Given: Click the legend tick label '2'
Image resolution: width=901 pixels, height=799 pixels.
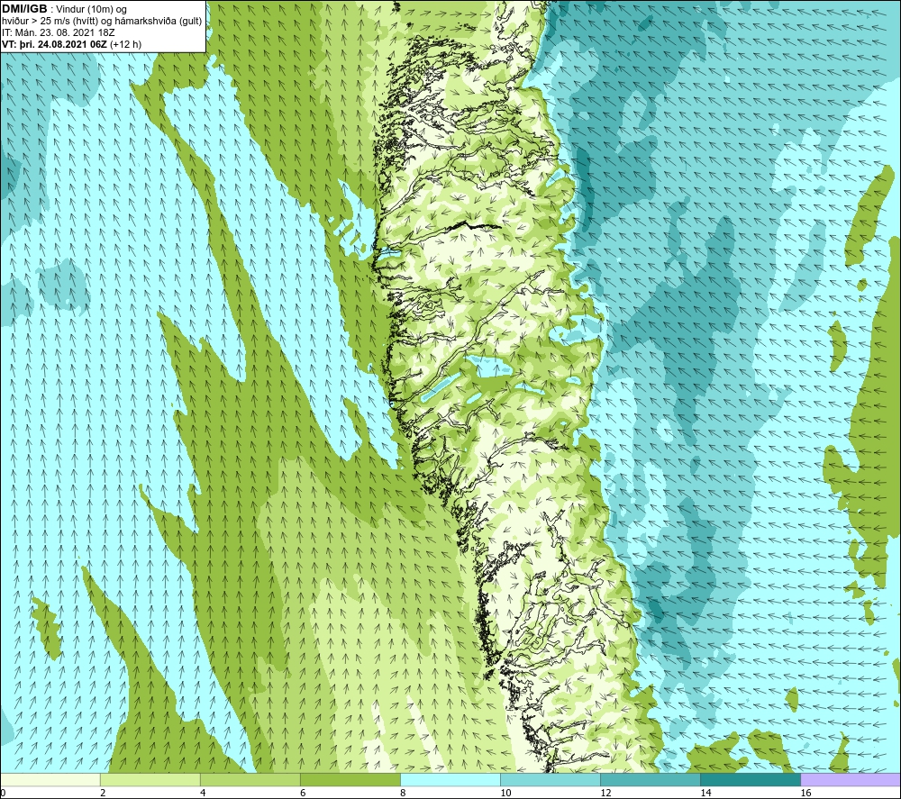Looking at the screenshot, I should [103, 794].
